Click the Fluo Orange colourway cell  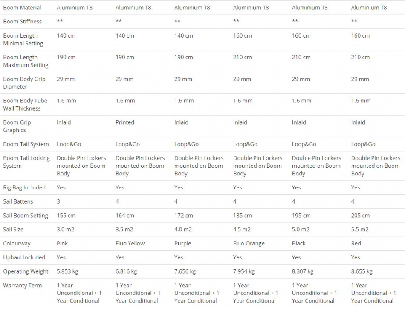pyautogui.click(x=249, y=244)
